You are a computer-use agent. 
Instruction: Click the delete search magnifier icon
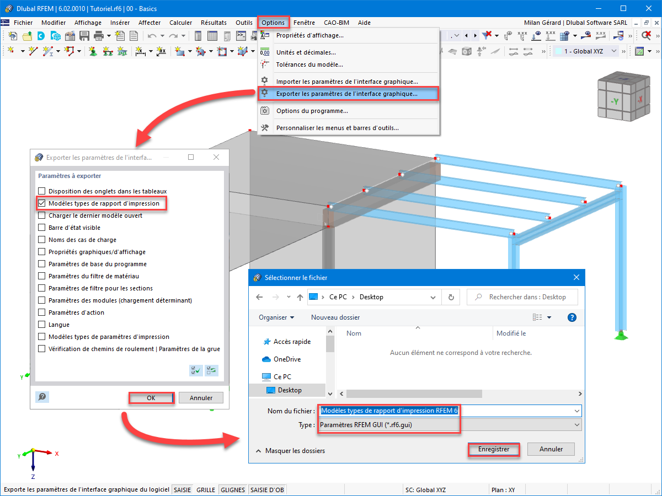click(x=646, y=36)
